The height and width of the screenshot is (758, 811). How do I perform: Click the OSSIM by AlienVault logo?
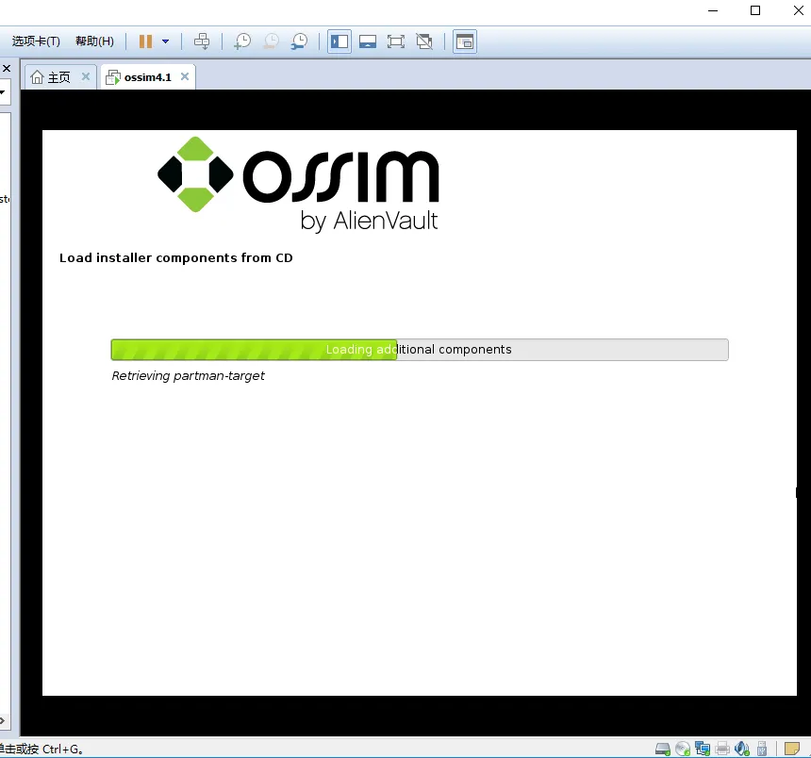[x=298, y=184]
